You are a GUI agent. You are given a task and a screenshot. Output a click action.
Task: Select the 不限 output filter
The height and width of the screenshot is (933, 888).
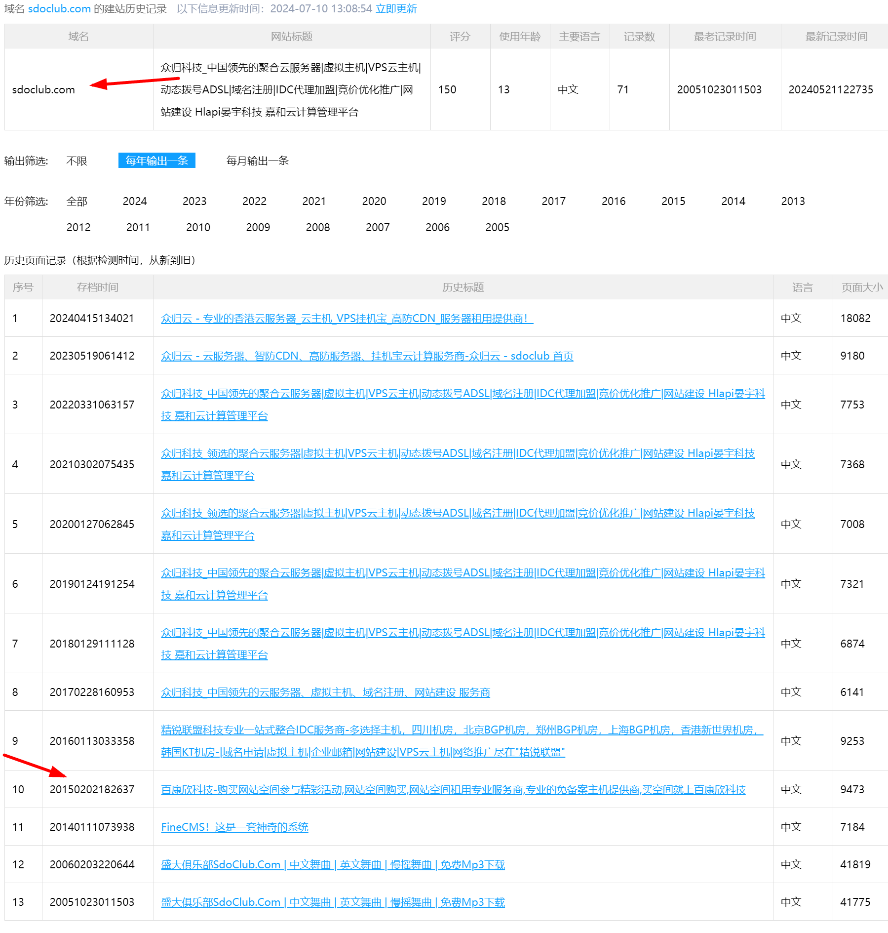(x=77, y=161)
